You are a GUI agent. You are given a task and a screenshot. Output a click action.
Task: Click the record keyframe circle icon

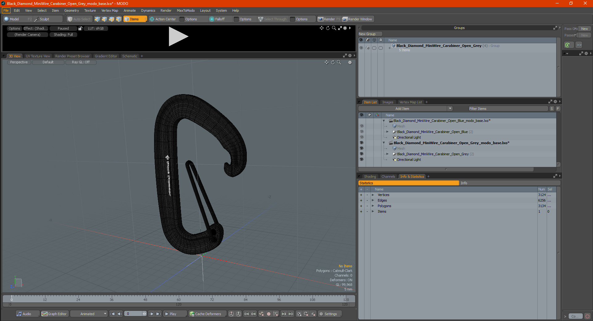pyautogui.click(x=269, y=314)
